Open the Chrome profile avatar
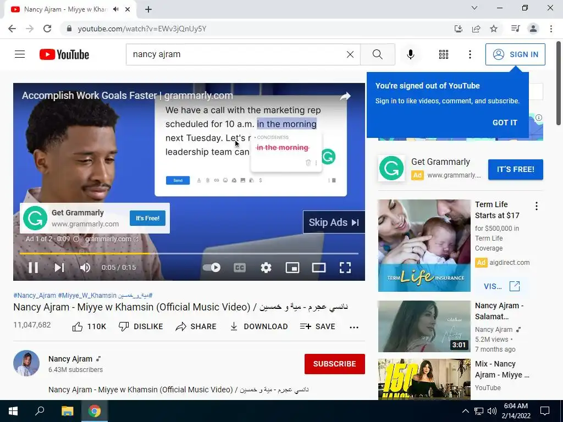 [533, 29]
